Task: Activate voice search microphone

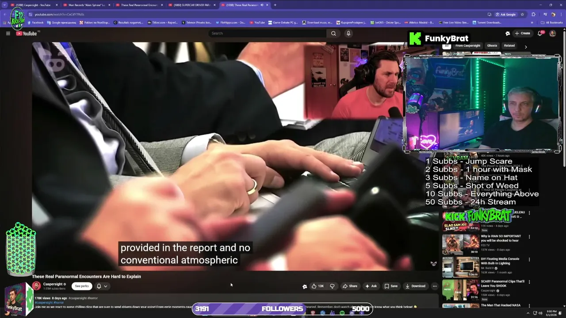Action: pos(348,33)
